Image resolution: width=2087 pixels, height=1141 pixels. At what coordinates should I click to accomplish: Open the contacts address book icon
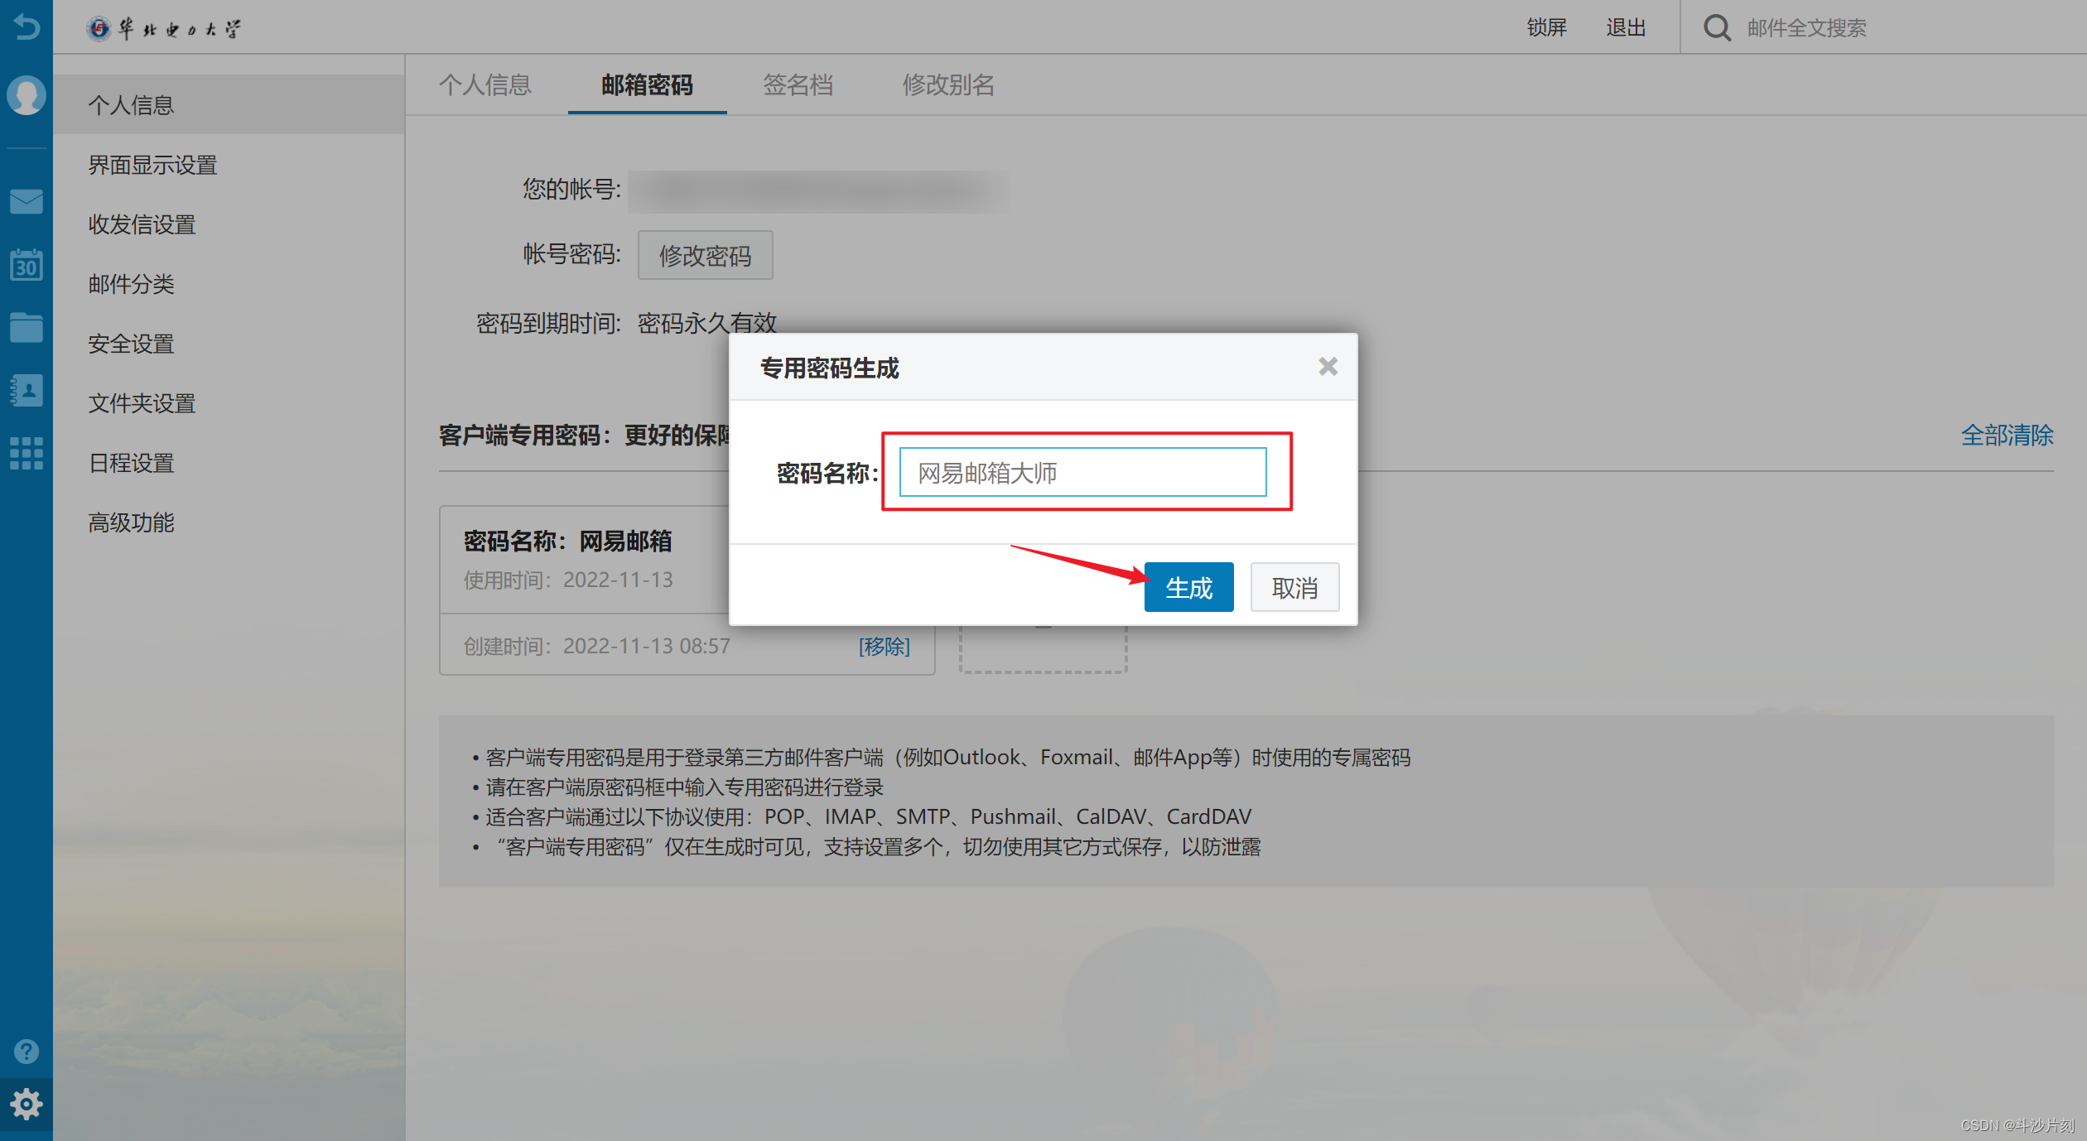[26, 390]
